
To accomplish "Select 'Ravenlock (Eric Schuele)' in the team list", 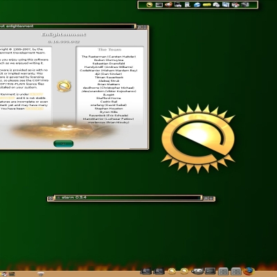I will 109,116.
